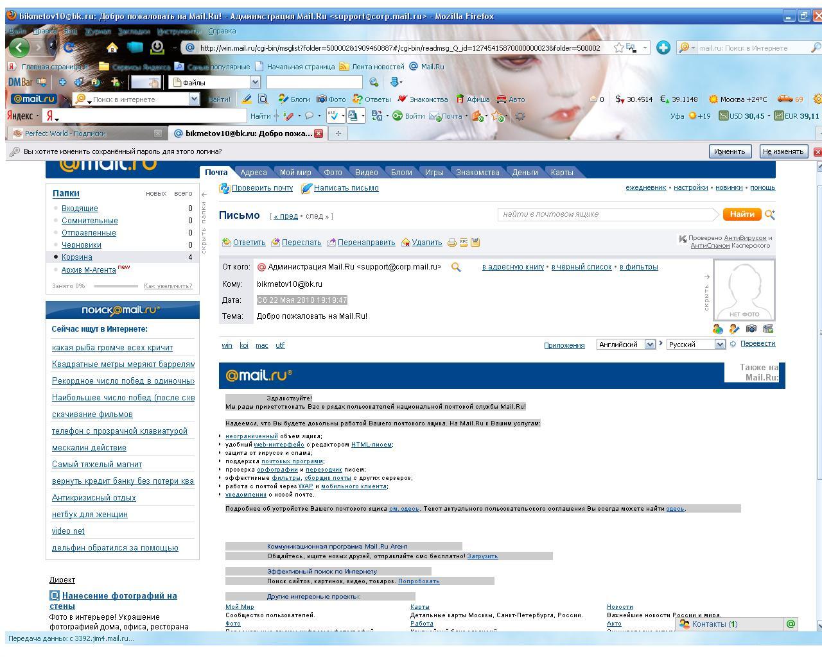Click the Изменить password button

click(x=730, y=151)
